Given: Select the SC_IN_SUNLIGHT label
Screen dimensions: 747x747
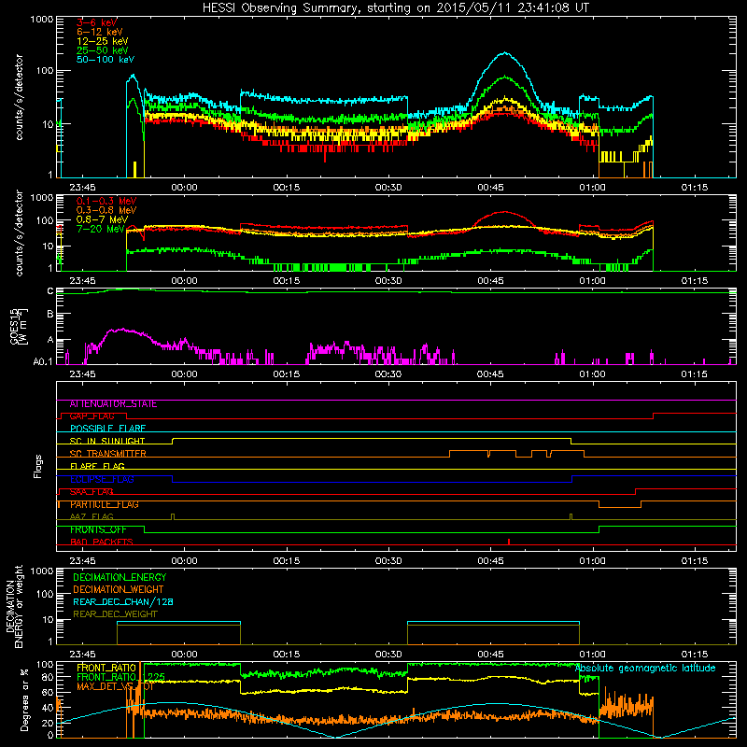Looking at the screenshot, I should click(x=107, y=441).
